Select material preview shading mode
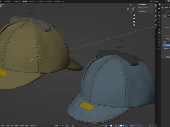170x127 pixels. click(x=124, y=126)
